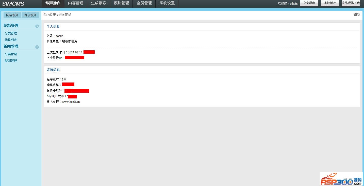The width and height of the screenshot is (364, 186).
Task: Click the 极品源码下载 button
Action: point(351,3)
